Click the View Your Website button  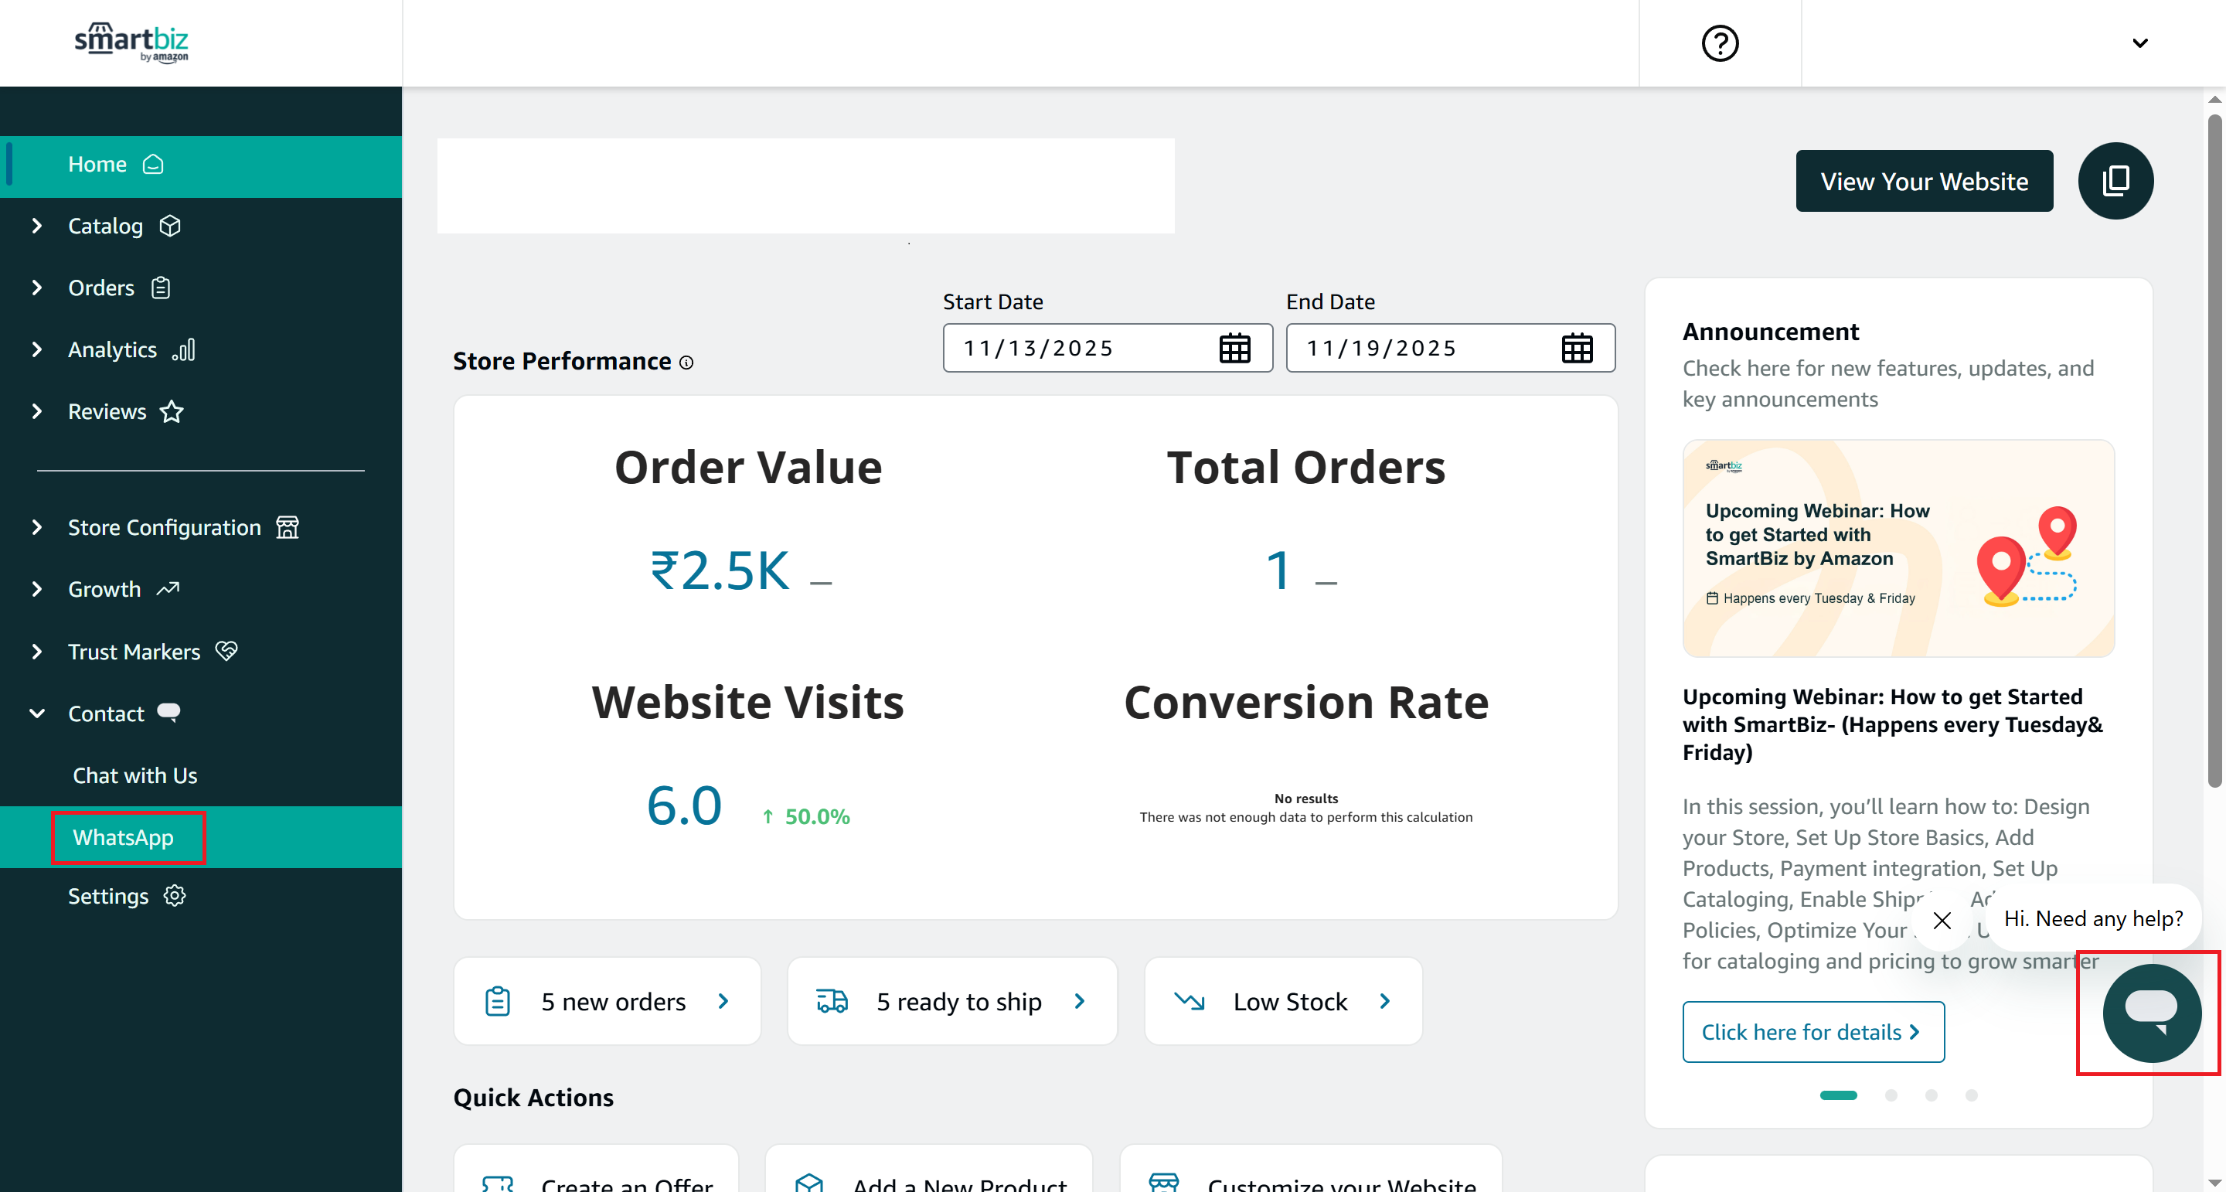click(x=1924, y=182)
